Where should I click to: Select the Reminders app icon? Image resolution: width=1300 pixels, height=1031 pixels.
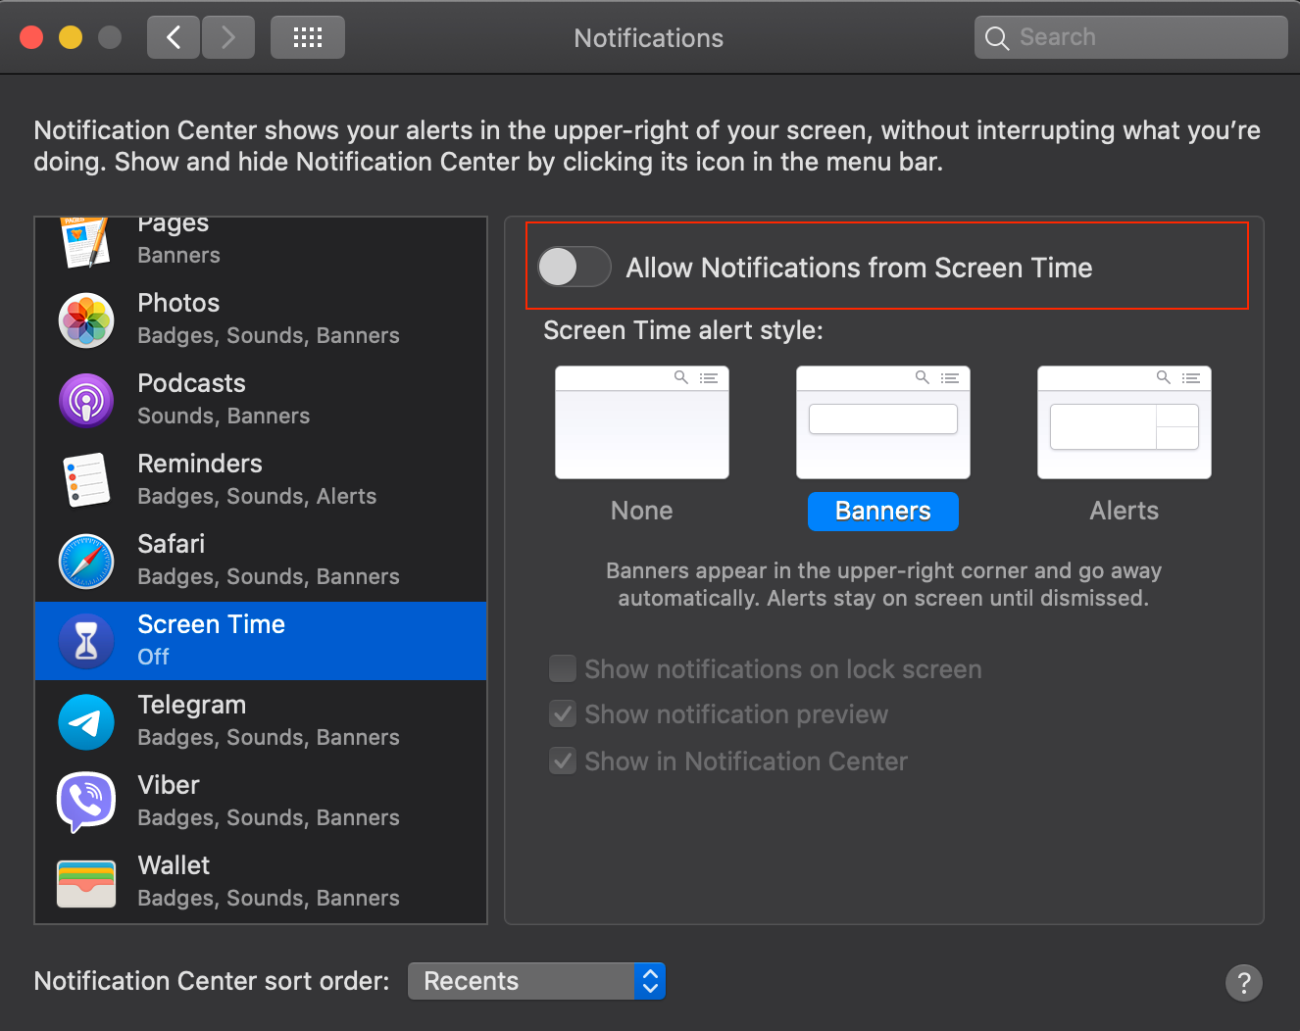tap(86, 481)
